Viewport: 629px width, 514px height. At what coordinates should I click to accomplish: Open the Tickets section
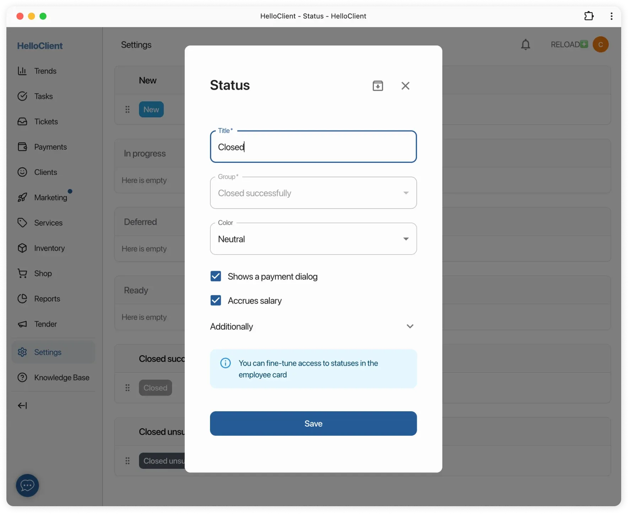tap(46, 122)
